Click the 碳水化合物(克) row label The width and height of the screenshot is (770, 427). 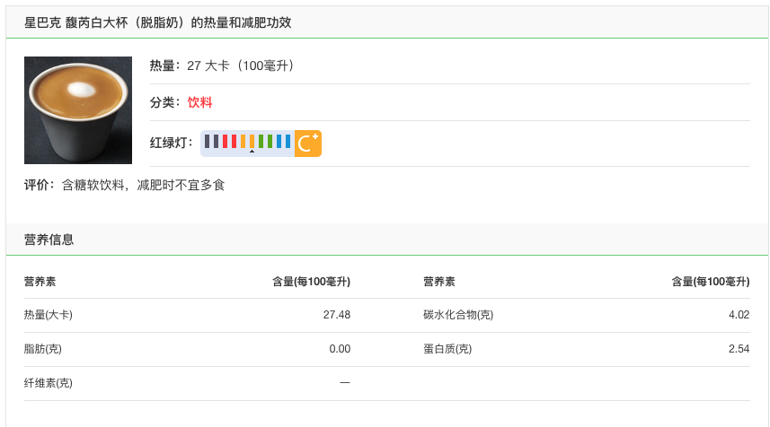tap(458, 315)
